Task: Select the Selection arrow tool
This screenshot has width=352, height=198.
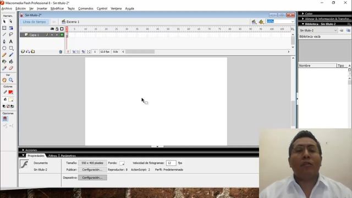Action: (4, 21)
